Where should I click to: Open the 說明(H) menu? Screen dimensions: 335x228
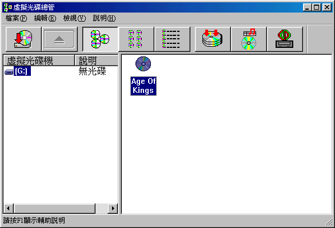click(104, 18)
